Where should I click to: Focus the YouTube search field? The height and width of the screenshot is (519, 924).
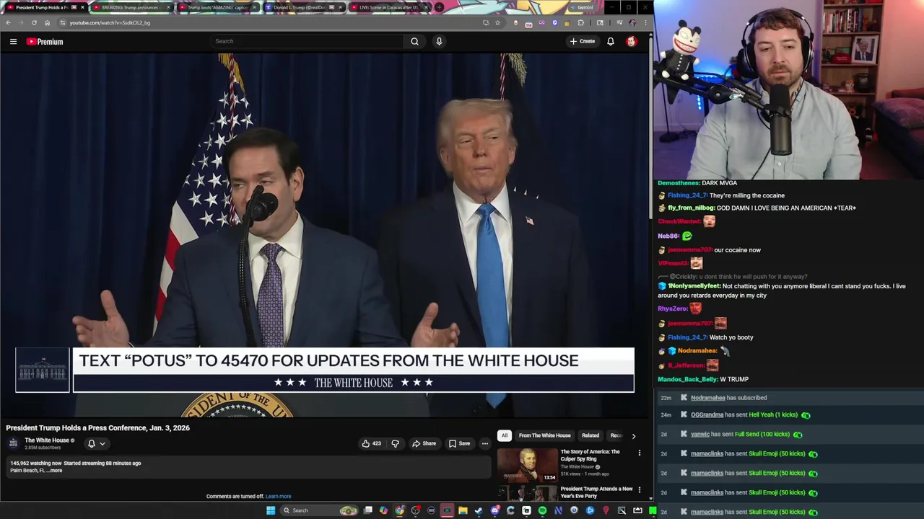(x=307, y=41)
